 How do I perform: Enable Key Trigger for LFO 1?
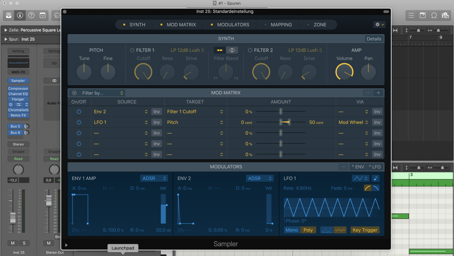364,230
